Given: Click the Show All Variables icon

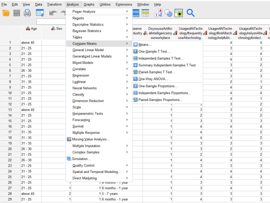Looking at the screenshot, I should coord(178,13).
